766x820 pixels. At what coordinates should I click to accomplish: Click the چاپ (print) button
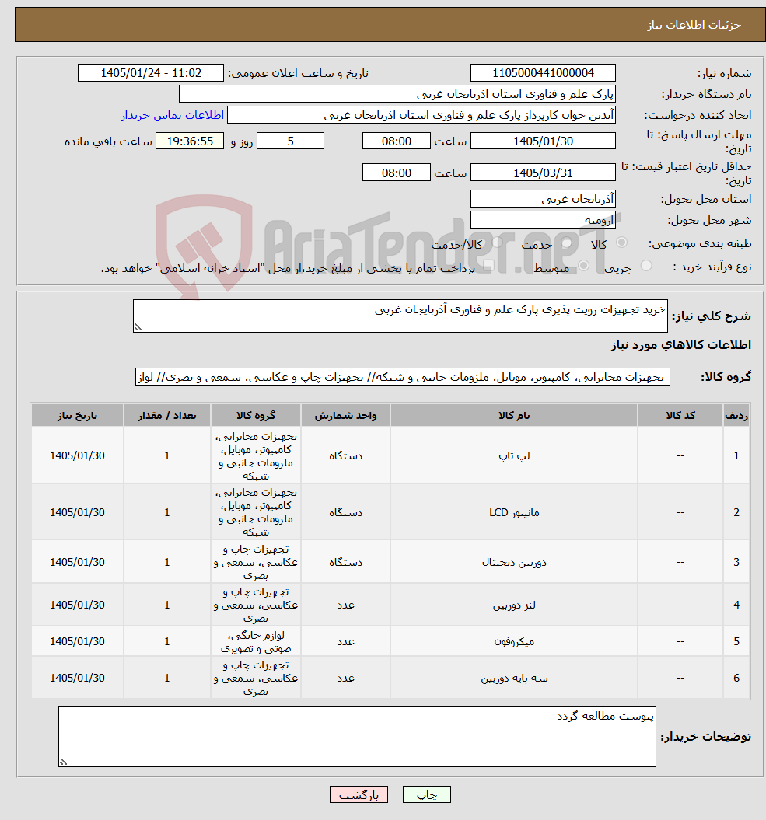426,795
